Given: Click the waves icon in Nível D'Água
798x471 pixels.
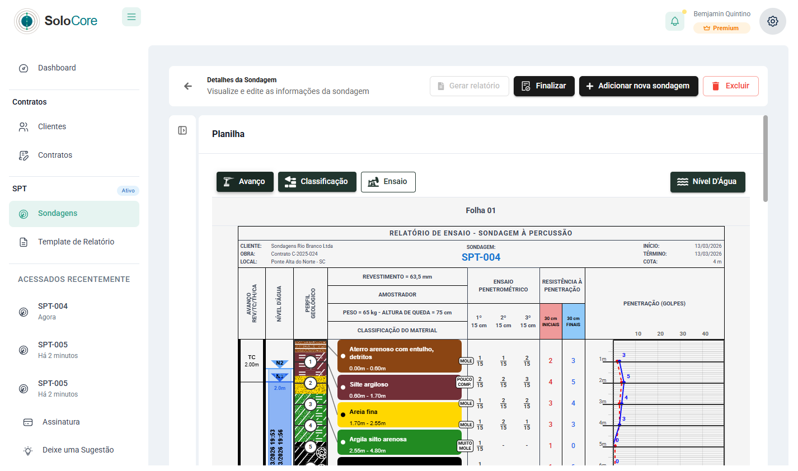Looking at the screenshot, I should pos(683,182).
